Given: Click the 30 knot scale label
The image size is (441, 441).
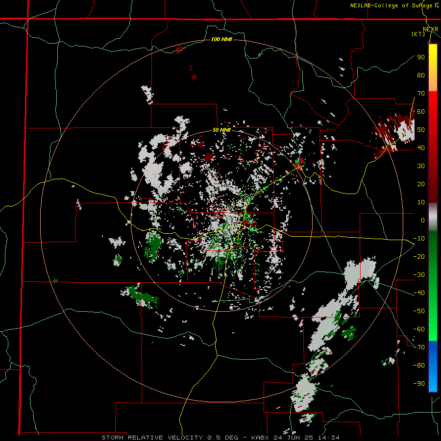Looking at the screenshot, I should (421, 166).
